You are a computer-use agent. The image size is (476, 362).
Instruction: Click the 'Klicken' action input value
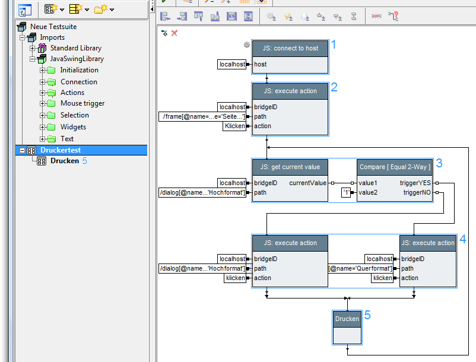[x=234, y=126]
